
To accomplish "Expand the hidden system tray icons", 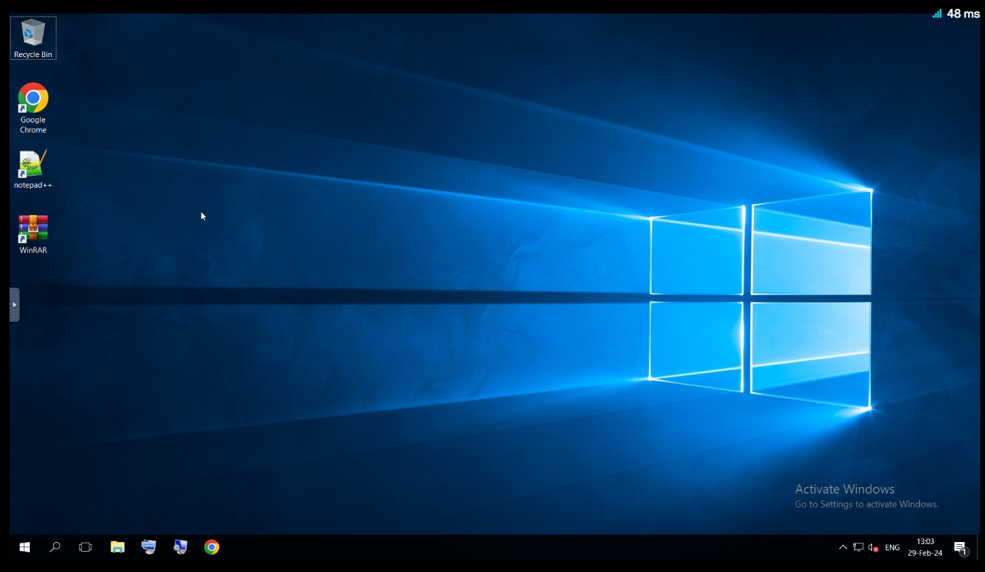I will point(843,547).
